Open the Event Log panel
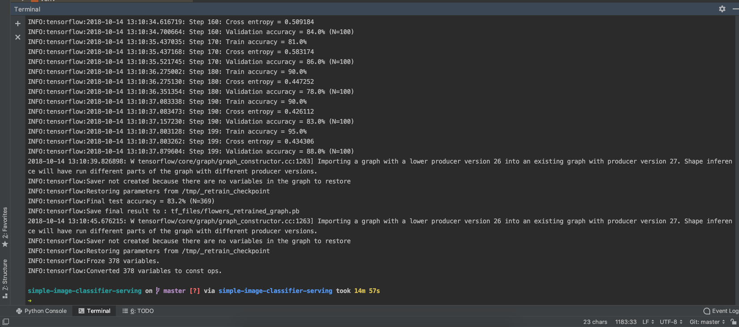The width and height of the screenshot is (739, 327). coord(721,311)
